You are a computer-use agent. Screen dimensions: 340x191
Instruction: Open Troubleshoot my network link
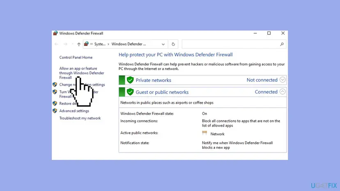80,118
